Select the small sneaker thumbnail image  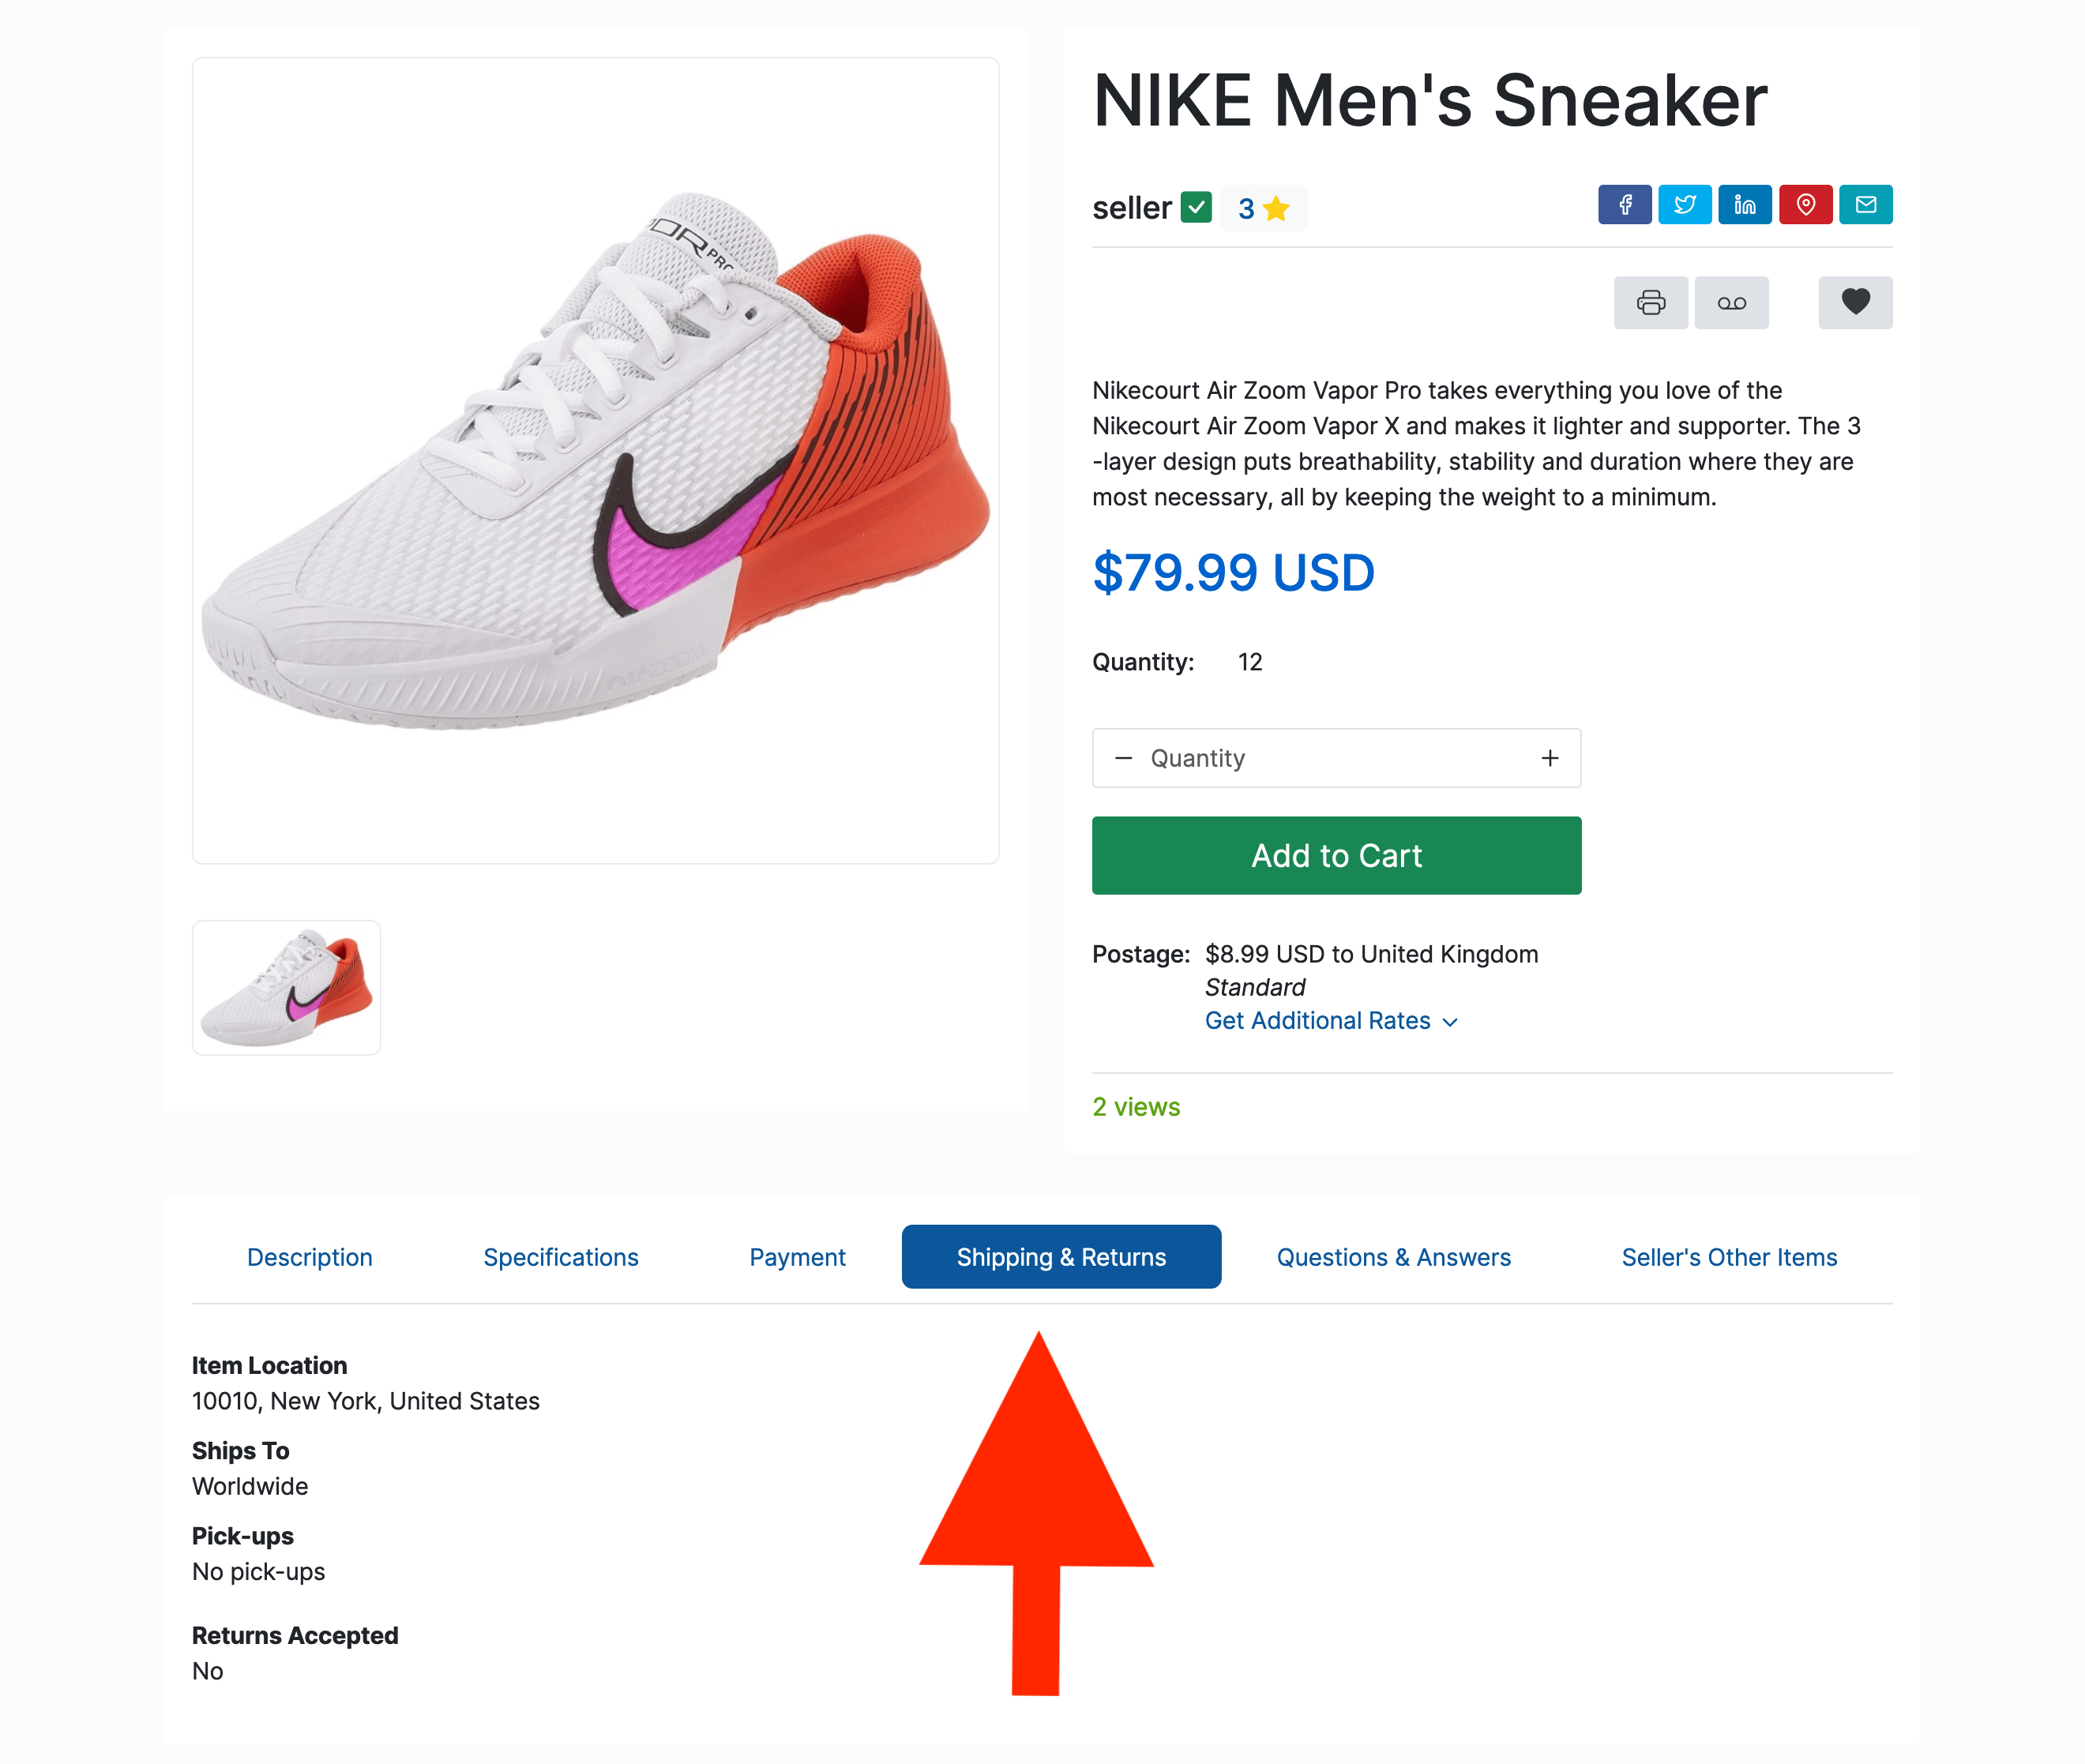click(x=286, y=987)
